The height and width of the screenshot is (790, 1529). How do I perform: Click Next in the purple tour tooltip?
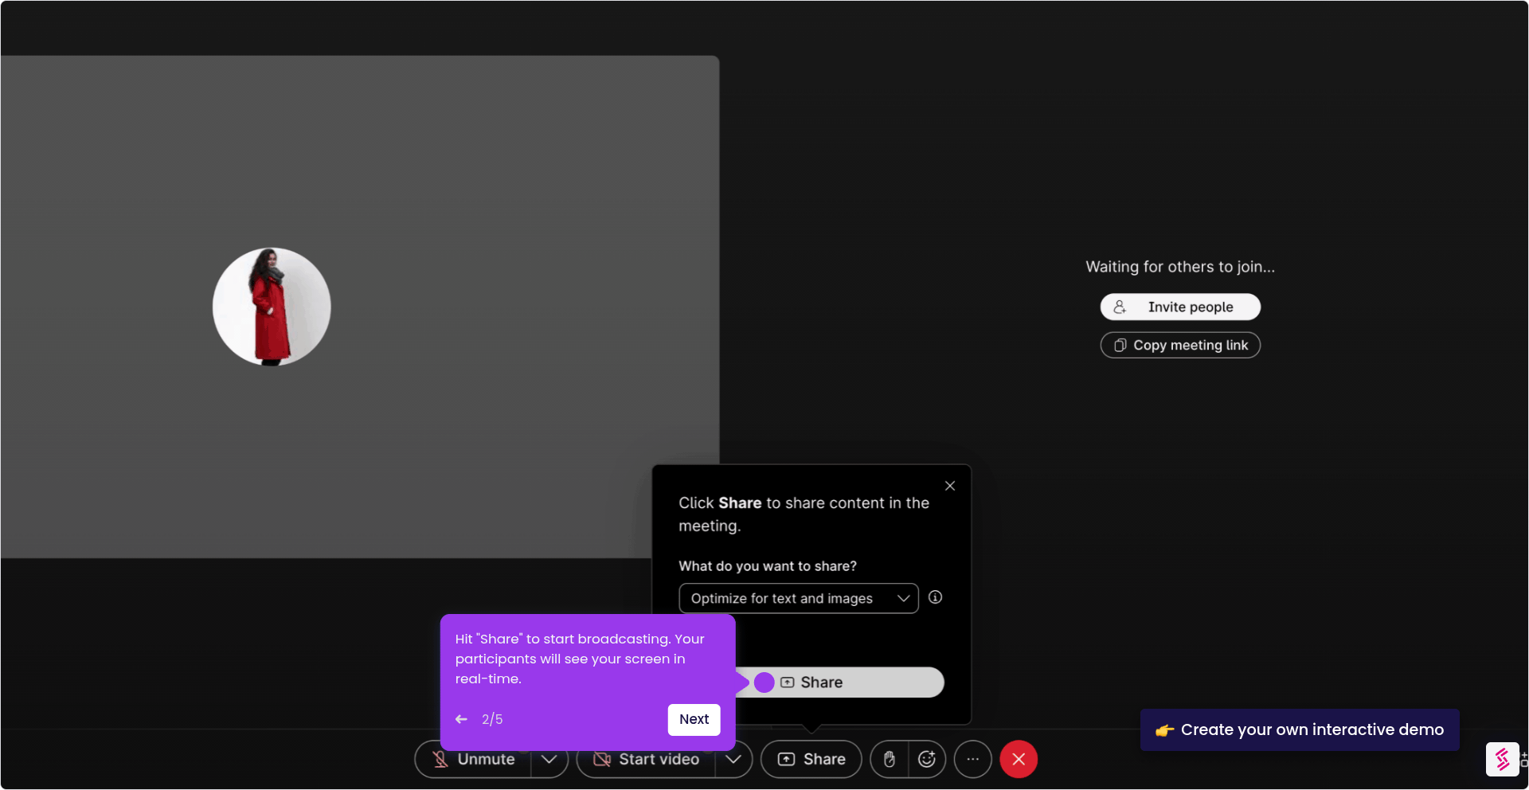pyautogui.click(x=694, y=719)
